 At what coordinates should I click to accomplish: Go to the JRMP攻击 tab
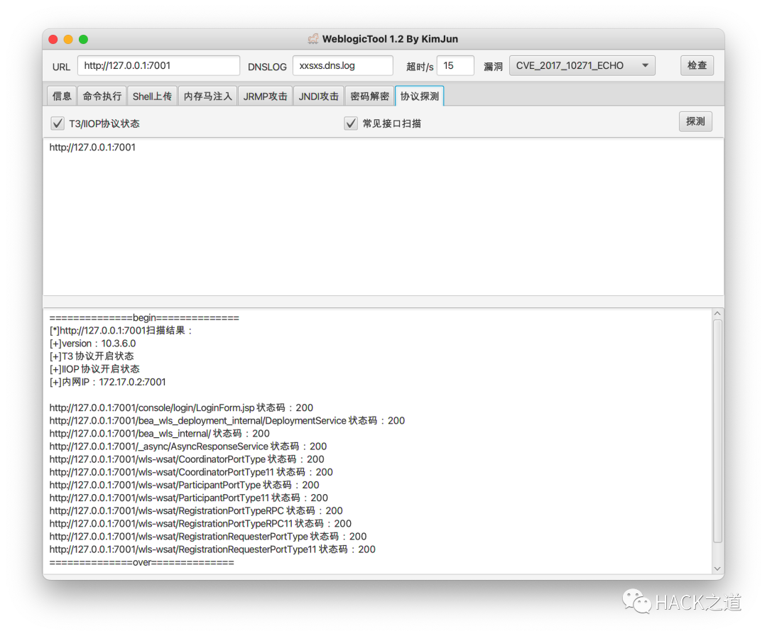[265, 96]
